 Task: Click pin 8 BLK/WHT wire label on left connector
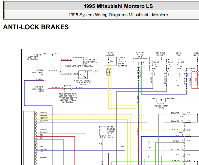[44, 132]
